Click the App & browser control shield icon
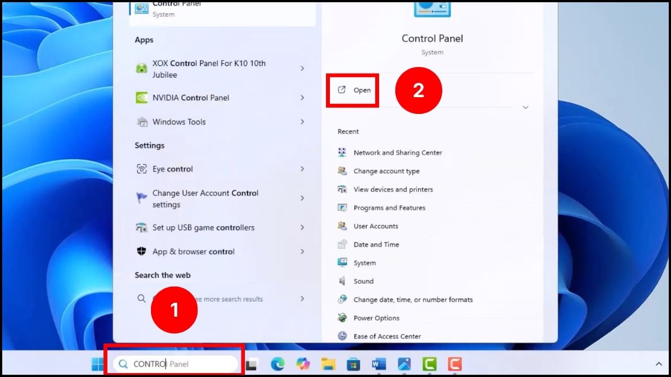 pos(141,252)
